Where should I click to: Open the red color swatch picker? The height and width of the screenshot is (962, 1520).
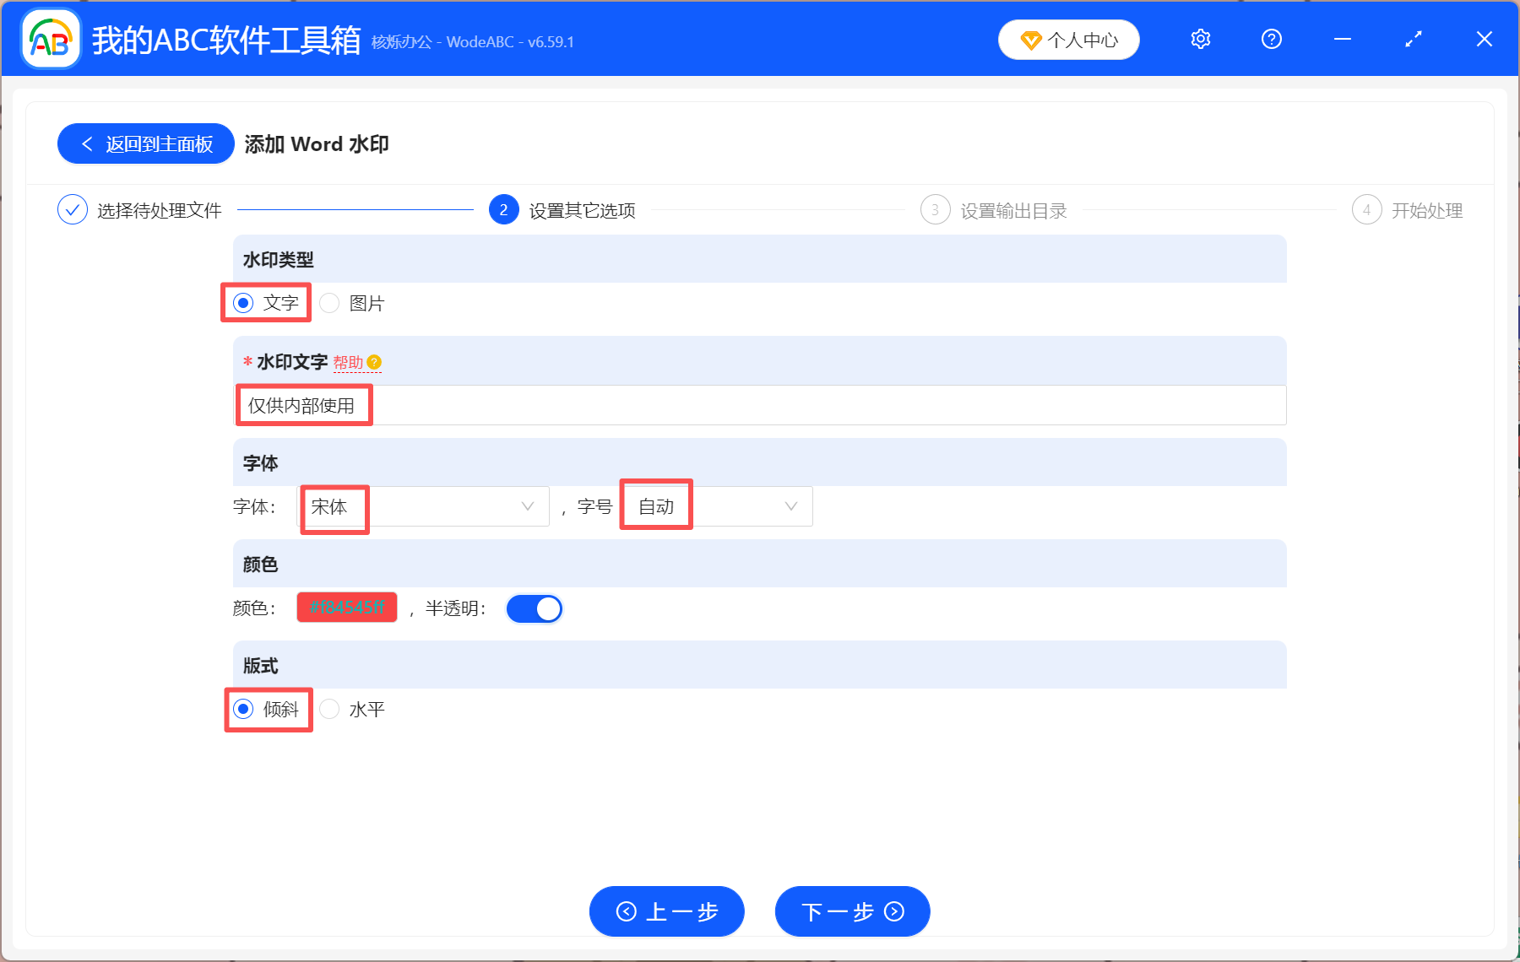pos(346,608)
